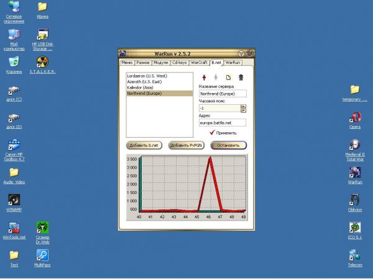This screenshot has width=373, height=279.
Task: Delete server with trash can icon
Action: [241, 77]
